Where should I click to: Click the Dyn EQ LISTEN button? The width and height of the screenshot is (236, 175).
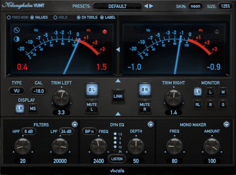coord(117,159)
